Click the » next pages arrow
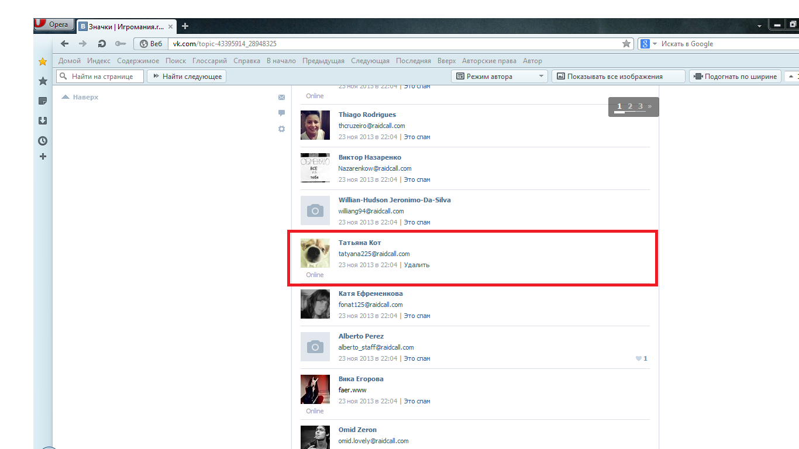 [649, 106]
